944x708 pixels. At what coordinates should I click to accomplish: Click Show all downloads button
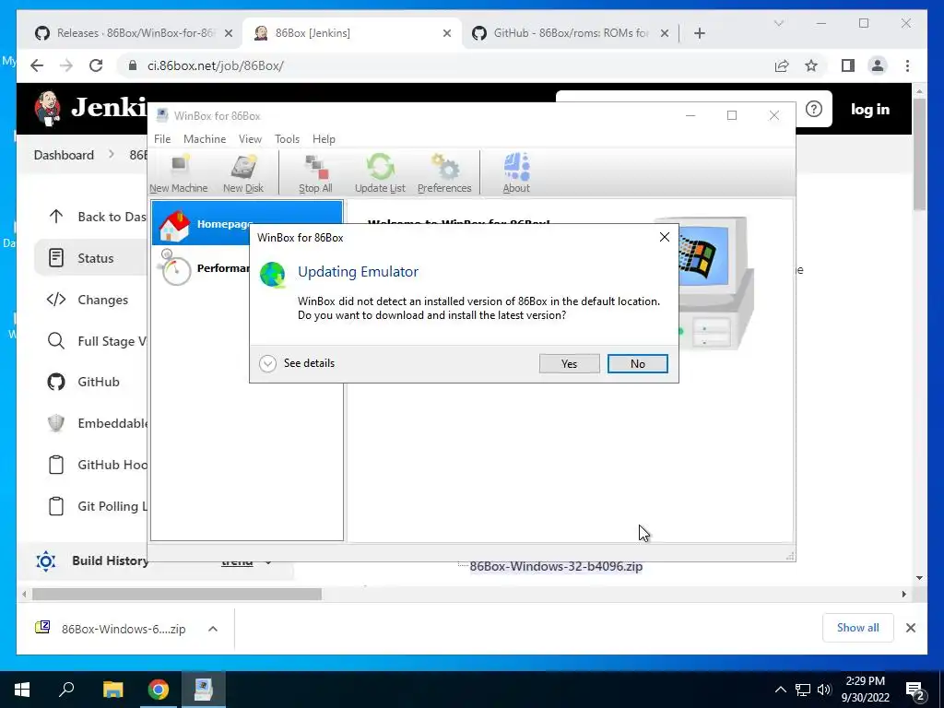(857, 628)
